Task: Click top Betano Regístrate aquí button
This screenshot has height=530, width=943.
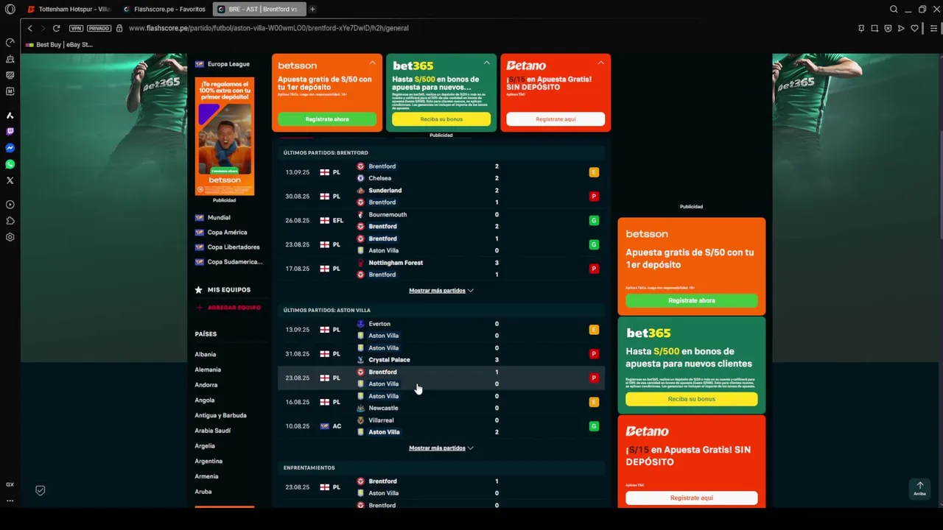Action: pyautogui.click(x=555, y=119)
